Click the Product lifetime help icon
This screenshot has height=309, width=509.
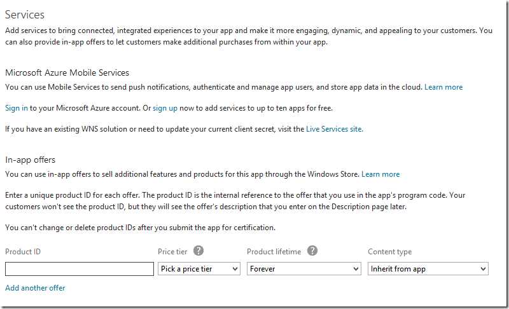tap(312, 251)
